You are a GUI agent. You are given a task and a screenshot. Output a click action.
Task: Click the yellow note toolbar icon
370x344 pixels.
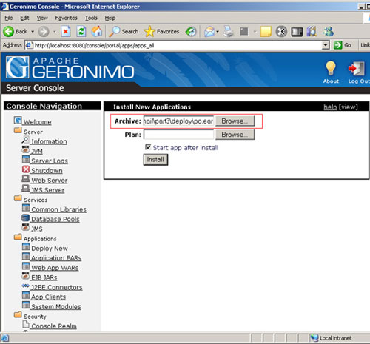pyautogui.click(x=266, y=32)
